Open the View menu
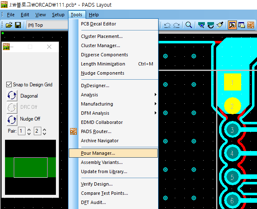 tap(40, 15)
